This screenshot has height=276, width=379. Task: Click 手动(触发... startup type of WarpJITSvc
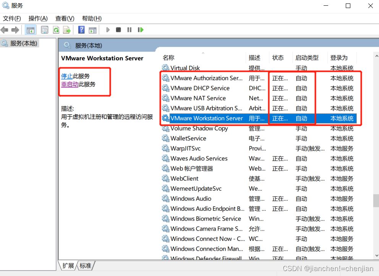310,148
